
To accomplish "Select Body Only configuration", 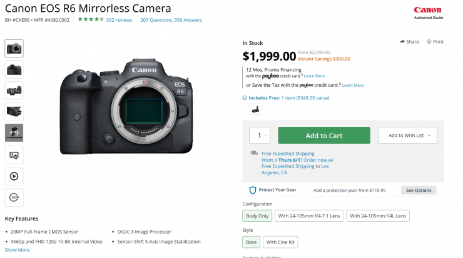I will click(x=257, y=216).
